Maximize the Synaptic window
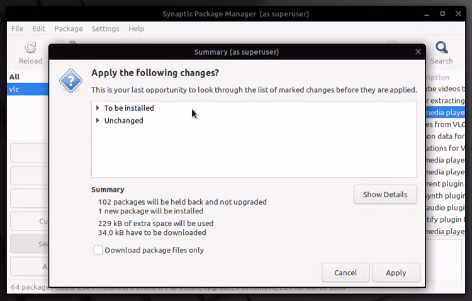 (x=442, y=14)
